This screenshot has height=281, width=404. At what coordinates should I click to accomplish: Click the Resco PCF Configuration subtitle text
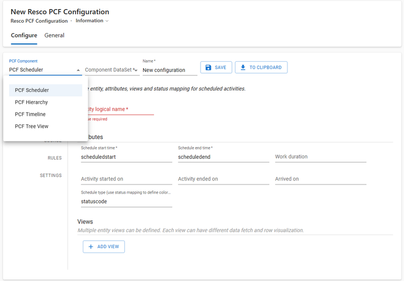[x=39, y=21]
